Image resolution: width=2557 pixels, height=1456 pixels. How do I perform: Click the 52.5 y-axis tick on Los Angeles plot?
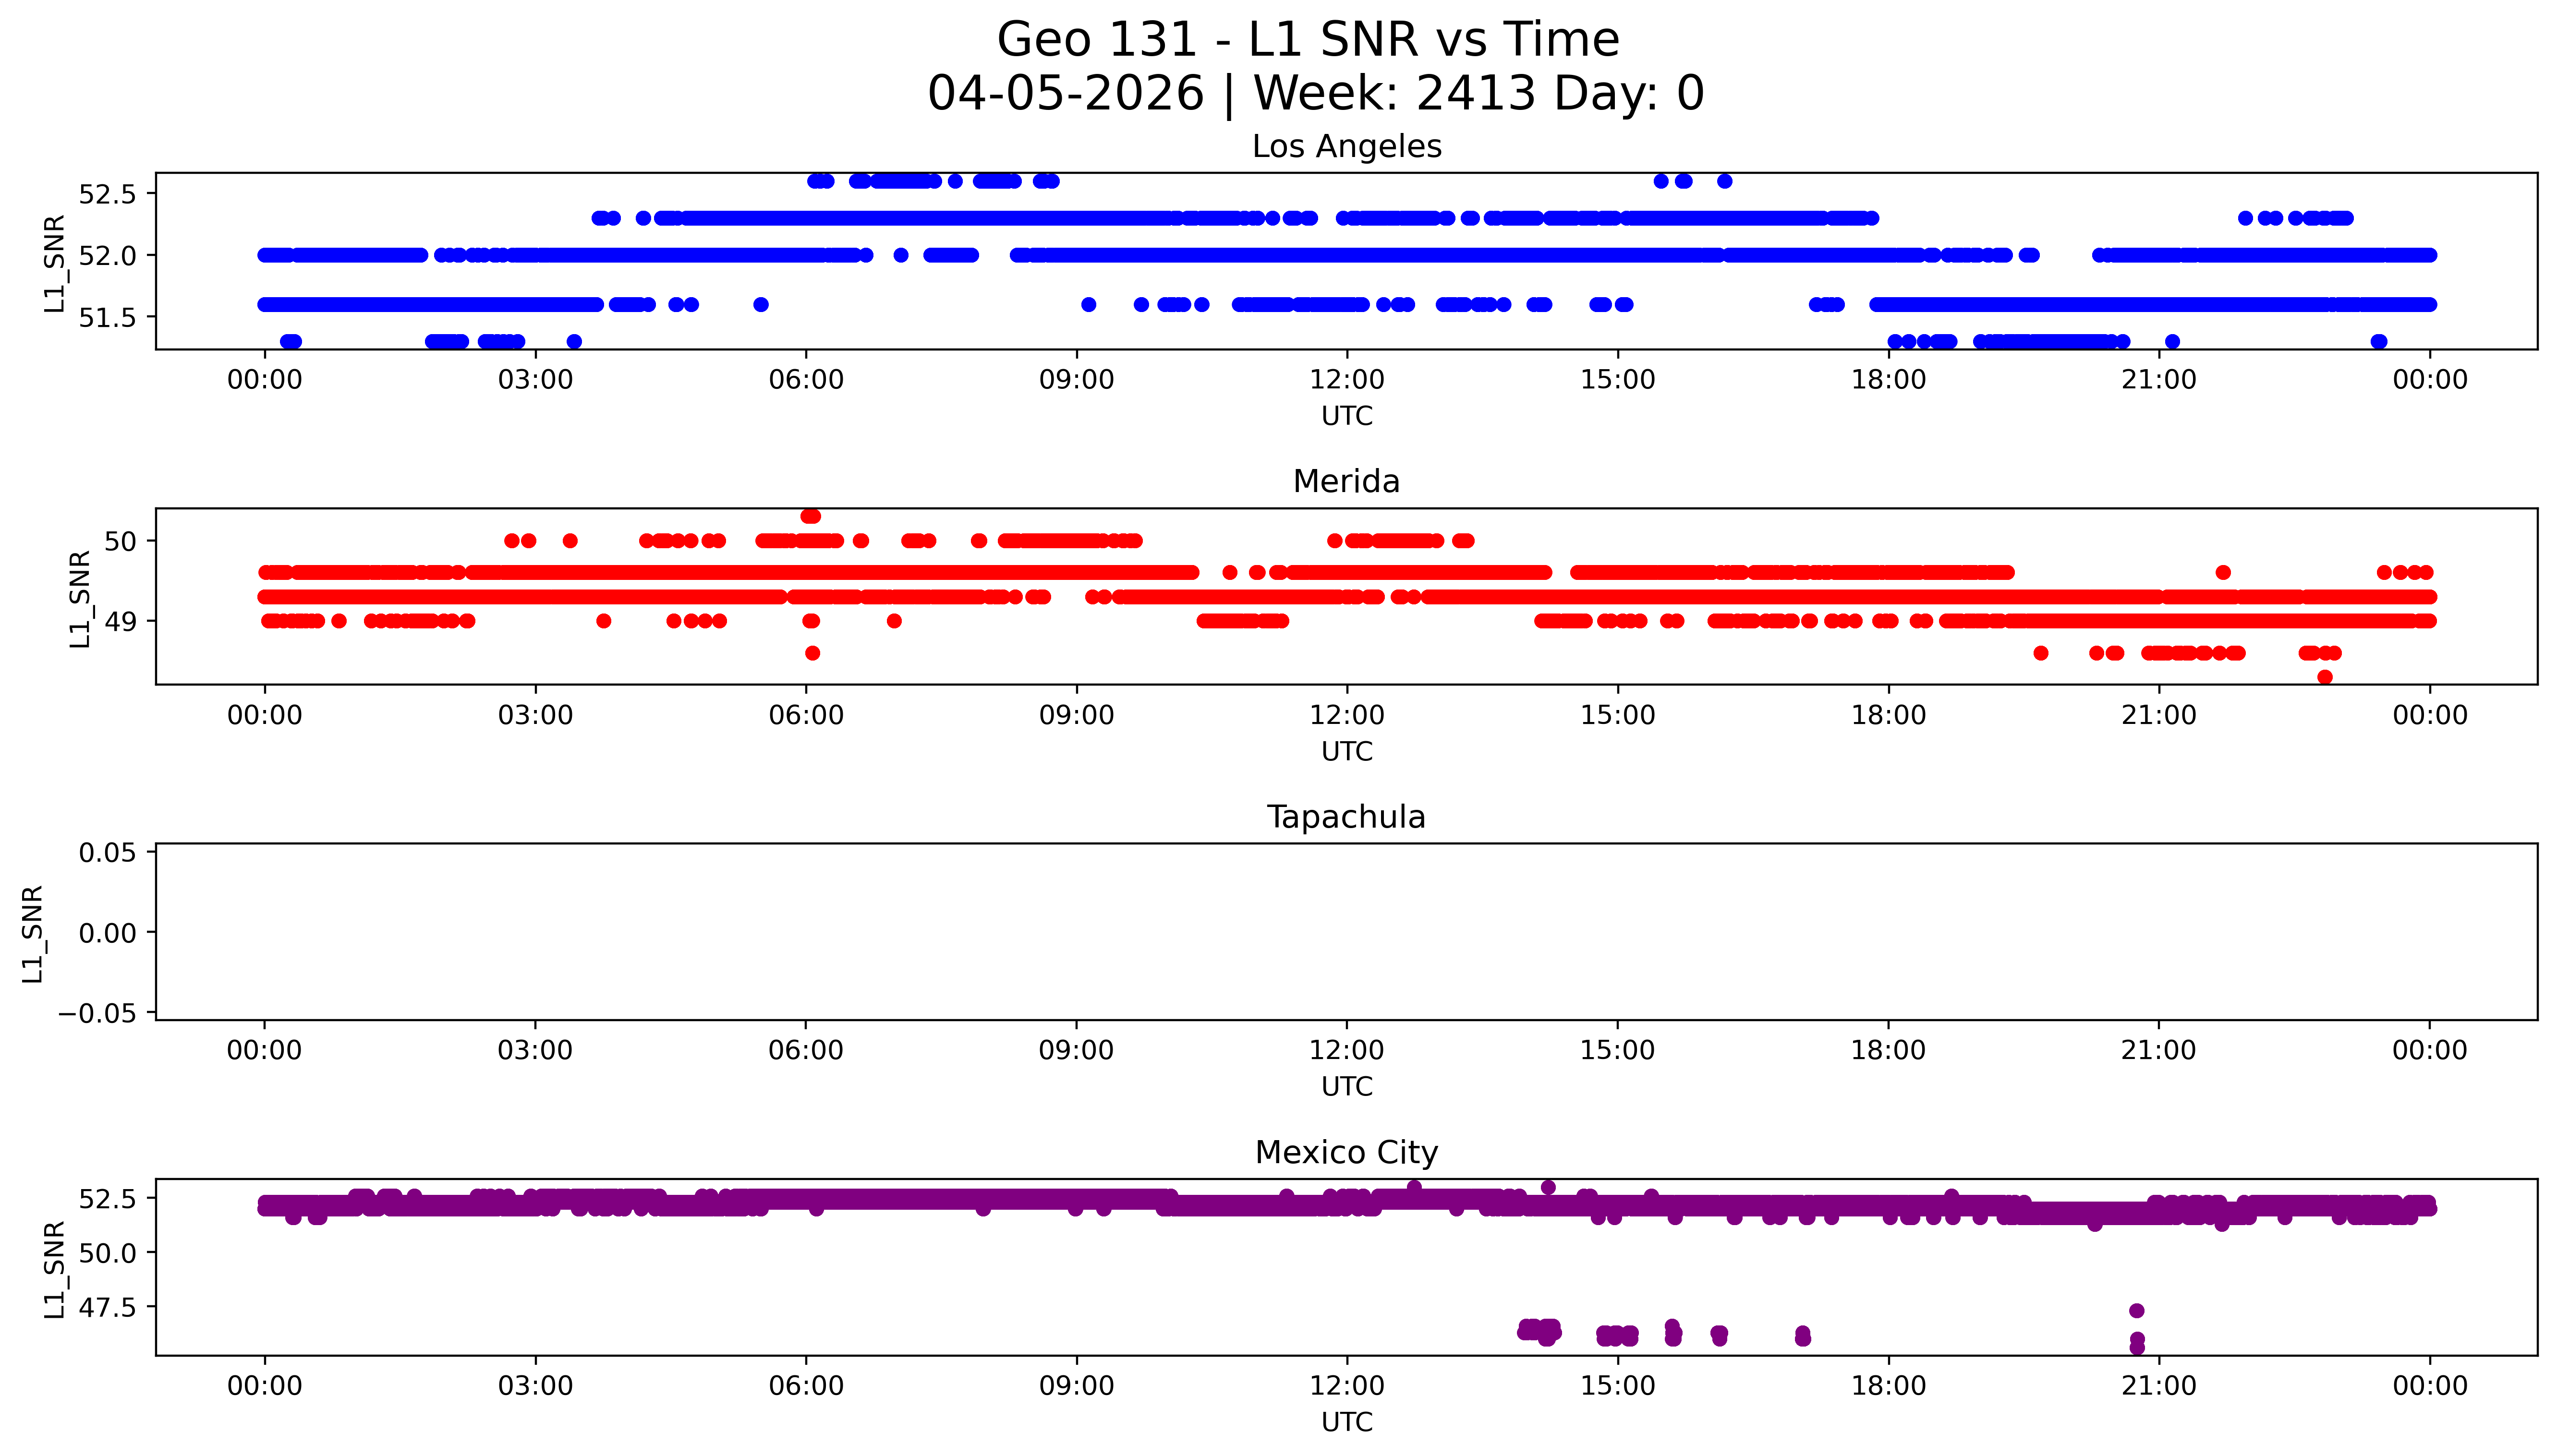point(107,194)
